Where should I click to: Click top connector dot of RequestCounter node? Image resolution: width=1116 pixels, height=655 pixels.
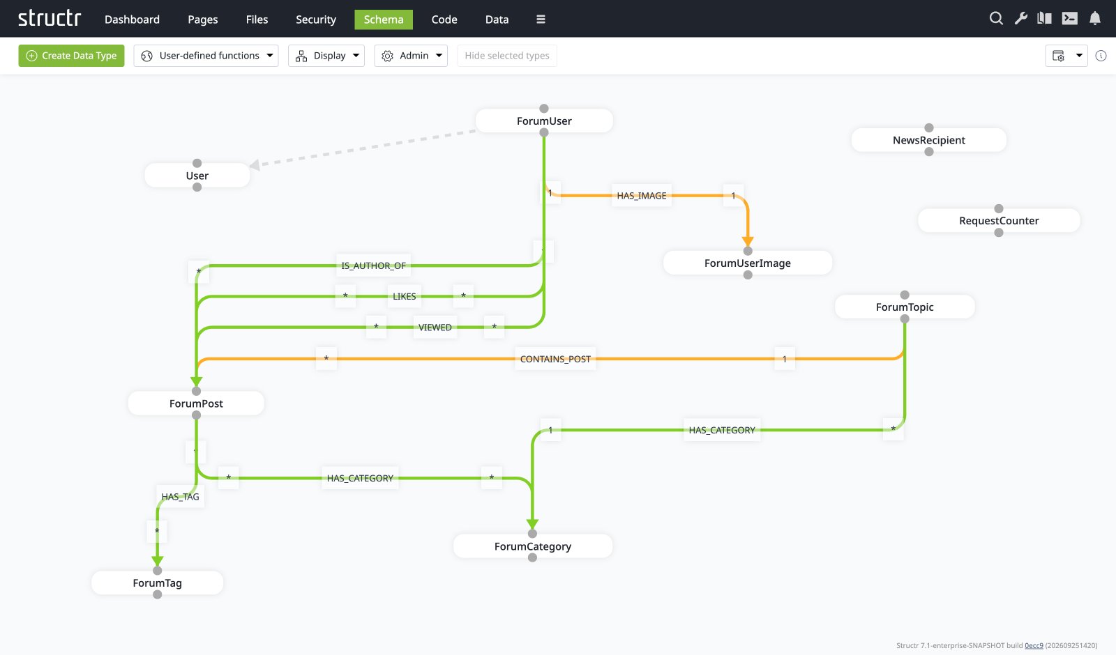pos(999,208)
